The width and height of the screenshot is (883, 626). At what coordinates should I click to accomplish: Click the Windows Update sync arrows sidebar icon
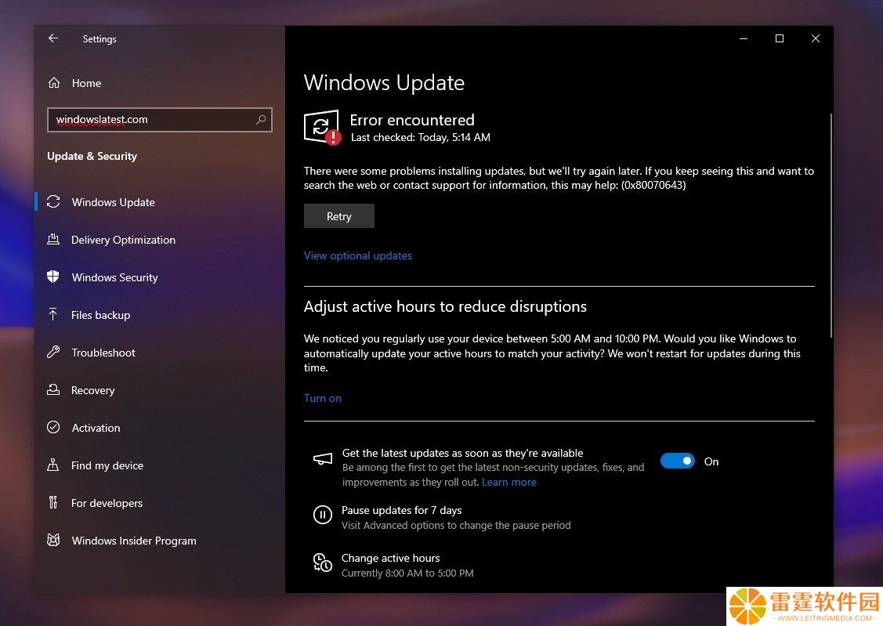(53, 201)
